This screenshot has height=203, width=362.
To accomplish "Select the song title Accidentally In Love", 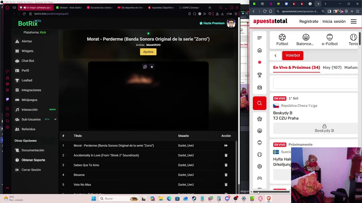I will pyautogui.click(x=106, y=155).
